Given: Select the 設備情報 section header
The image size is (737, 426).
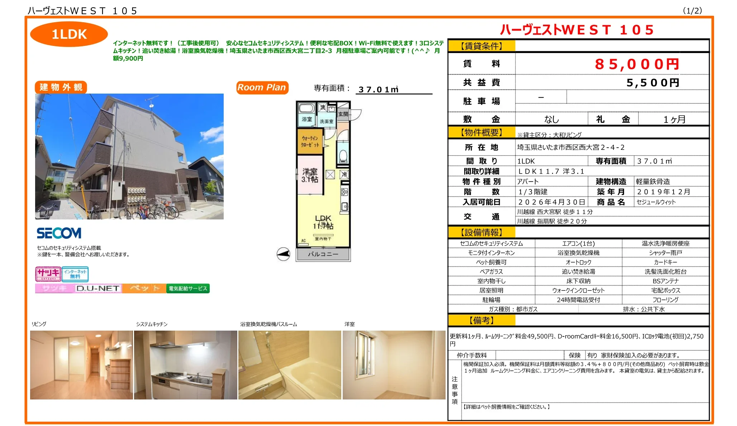Looking at the screenshot, I should [481, 232].
